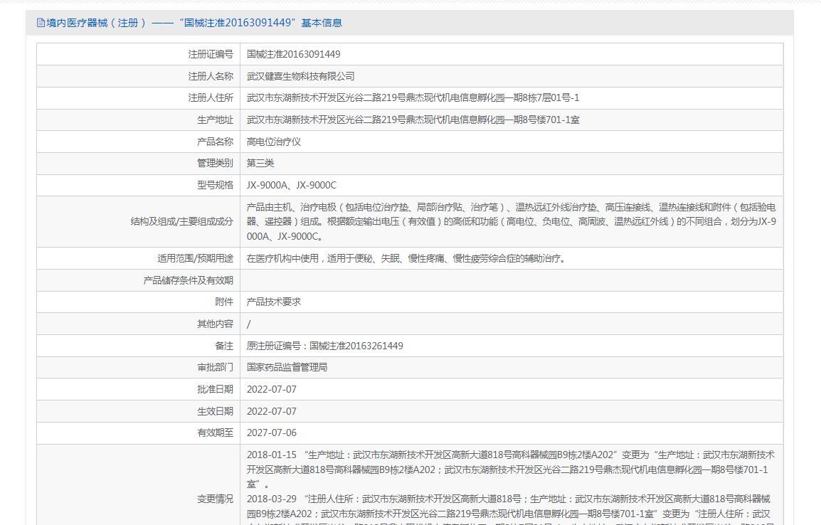Click validity end date 2027-07-06
This screenshot has height=525, width=821.
coord(272,433)
